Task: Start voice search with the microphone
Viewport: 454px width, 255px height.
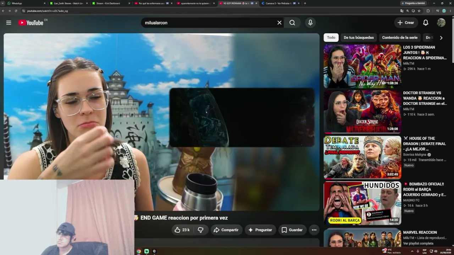Action: tap(310, 23)
